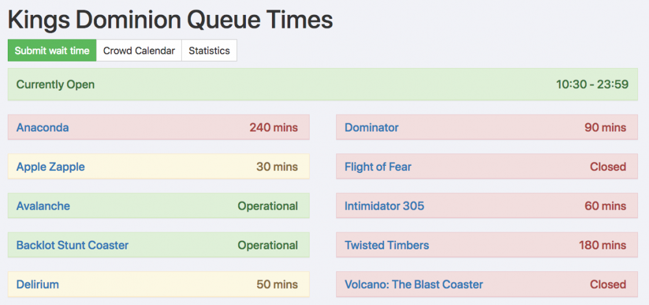The height and width of the screenshot is (305, 649).
Task: Click Avalanche's Operational status label
Action: point(267,206)
